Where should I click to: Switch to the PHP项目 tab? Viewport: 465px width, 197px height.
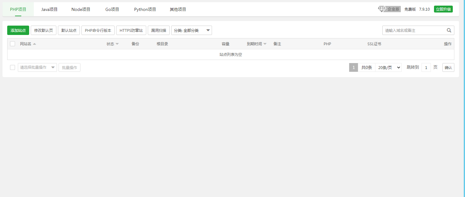pyautogui.click(x=18, y=9)
